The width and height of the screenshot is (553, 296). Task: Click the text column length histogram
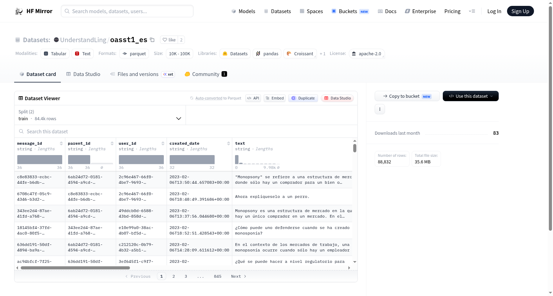[257, 160]
